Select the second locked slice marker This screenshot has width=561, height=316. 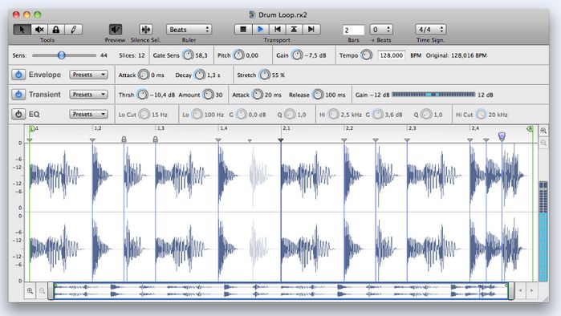click(x=155, y=139)
